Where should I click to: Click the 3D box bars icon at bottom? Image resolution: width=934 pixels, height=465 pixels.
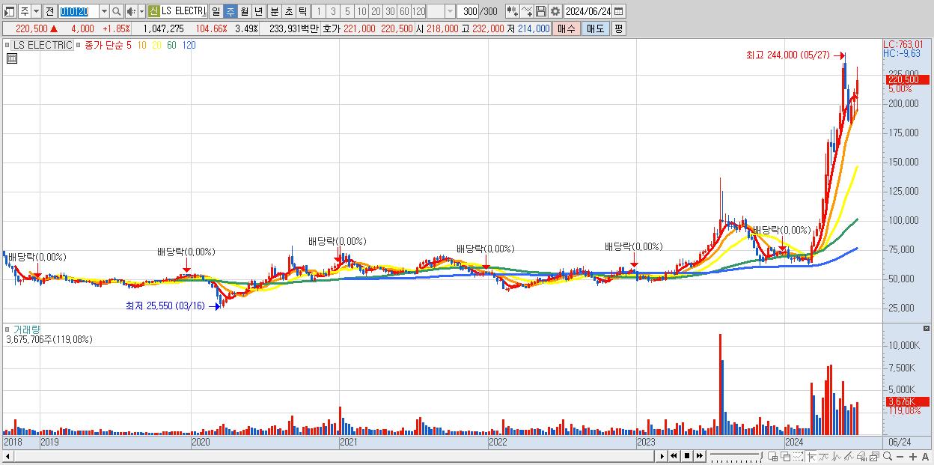tap(861, 456)
